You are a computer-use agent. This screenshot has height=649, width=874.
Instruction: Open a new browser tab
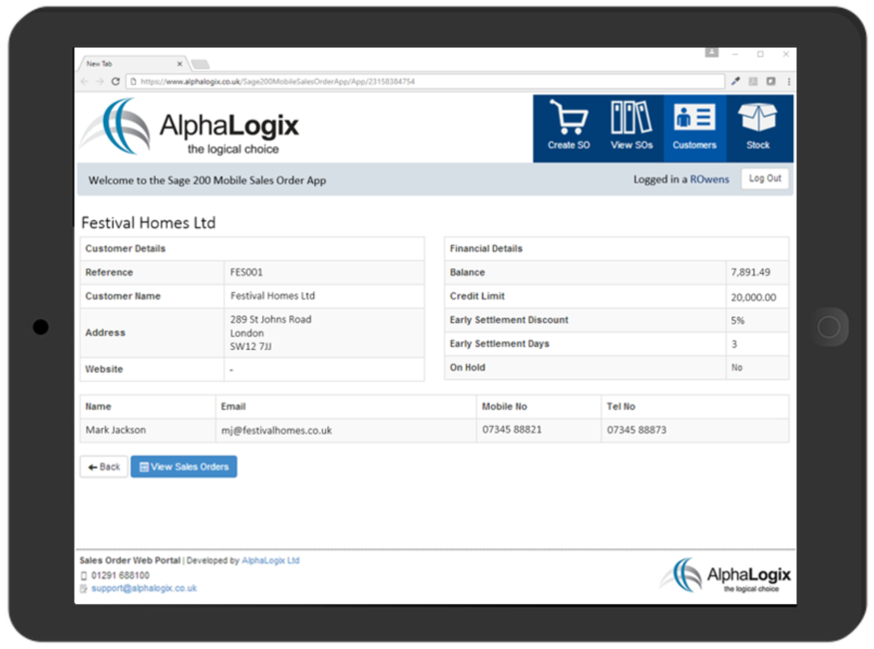[201, 64]
